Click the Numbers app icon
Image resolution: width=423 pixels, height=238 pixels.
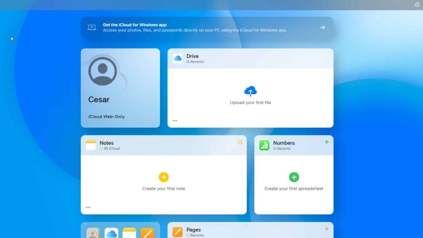pyautogui.click(x=264, y=145)
